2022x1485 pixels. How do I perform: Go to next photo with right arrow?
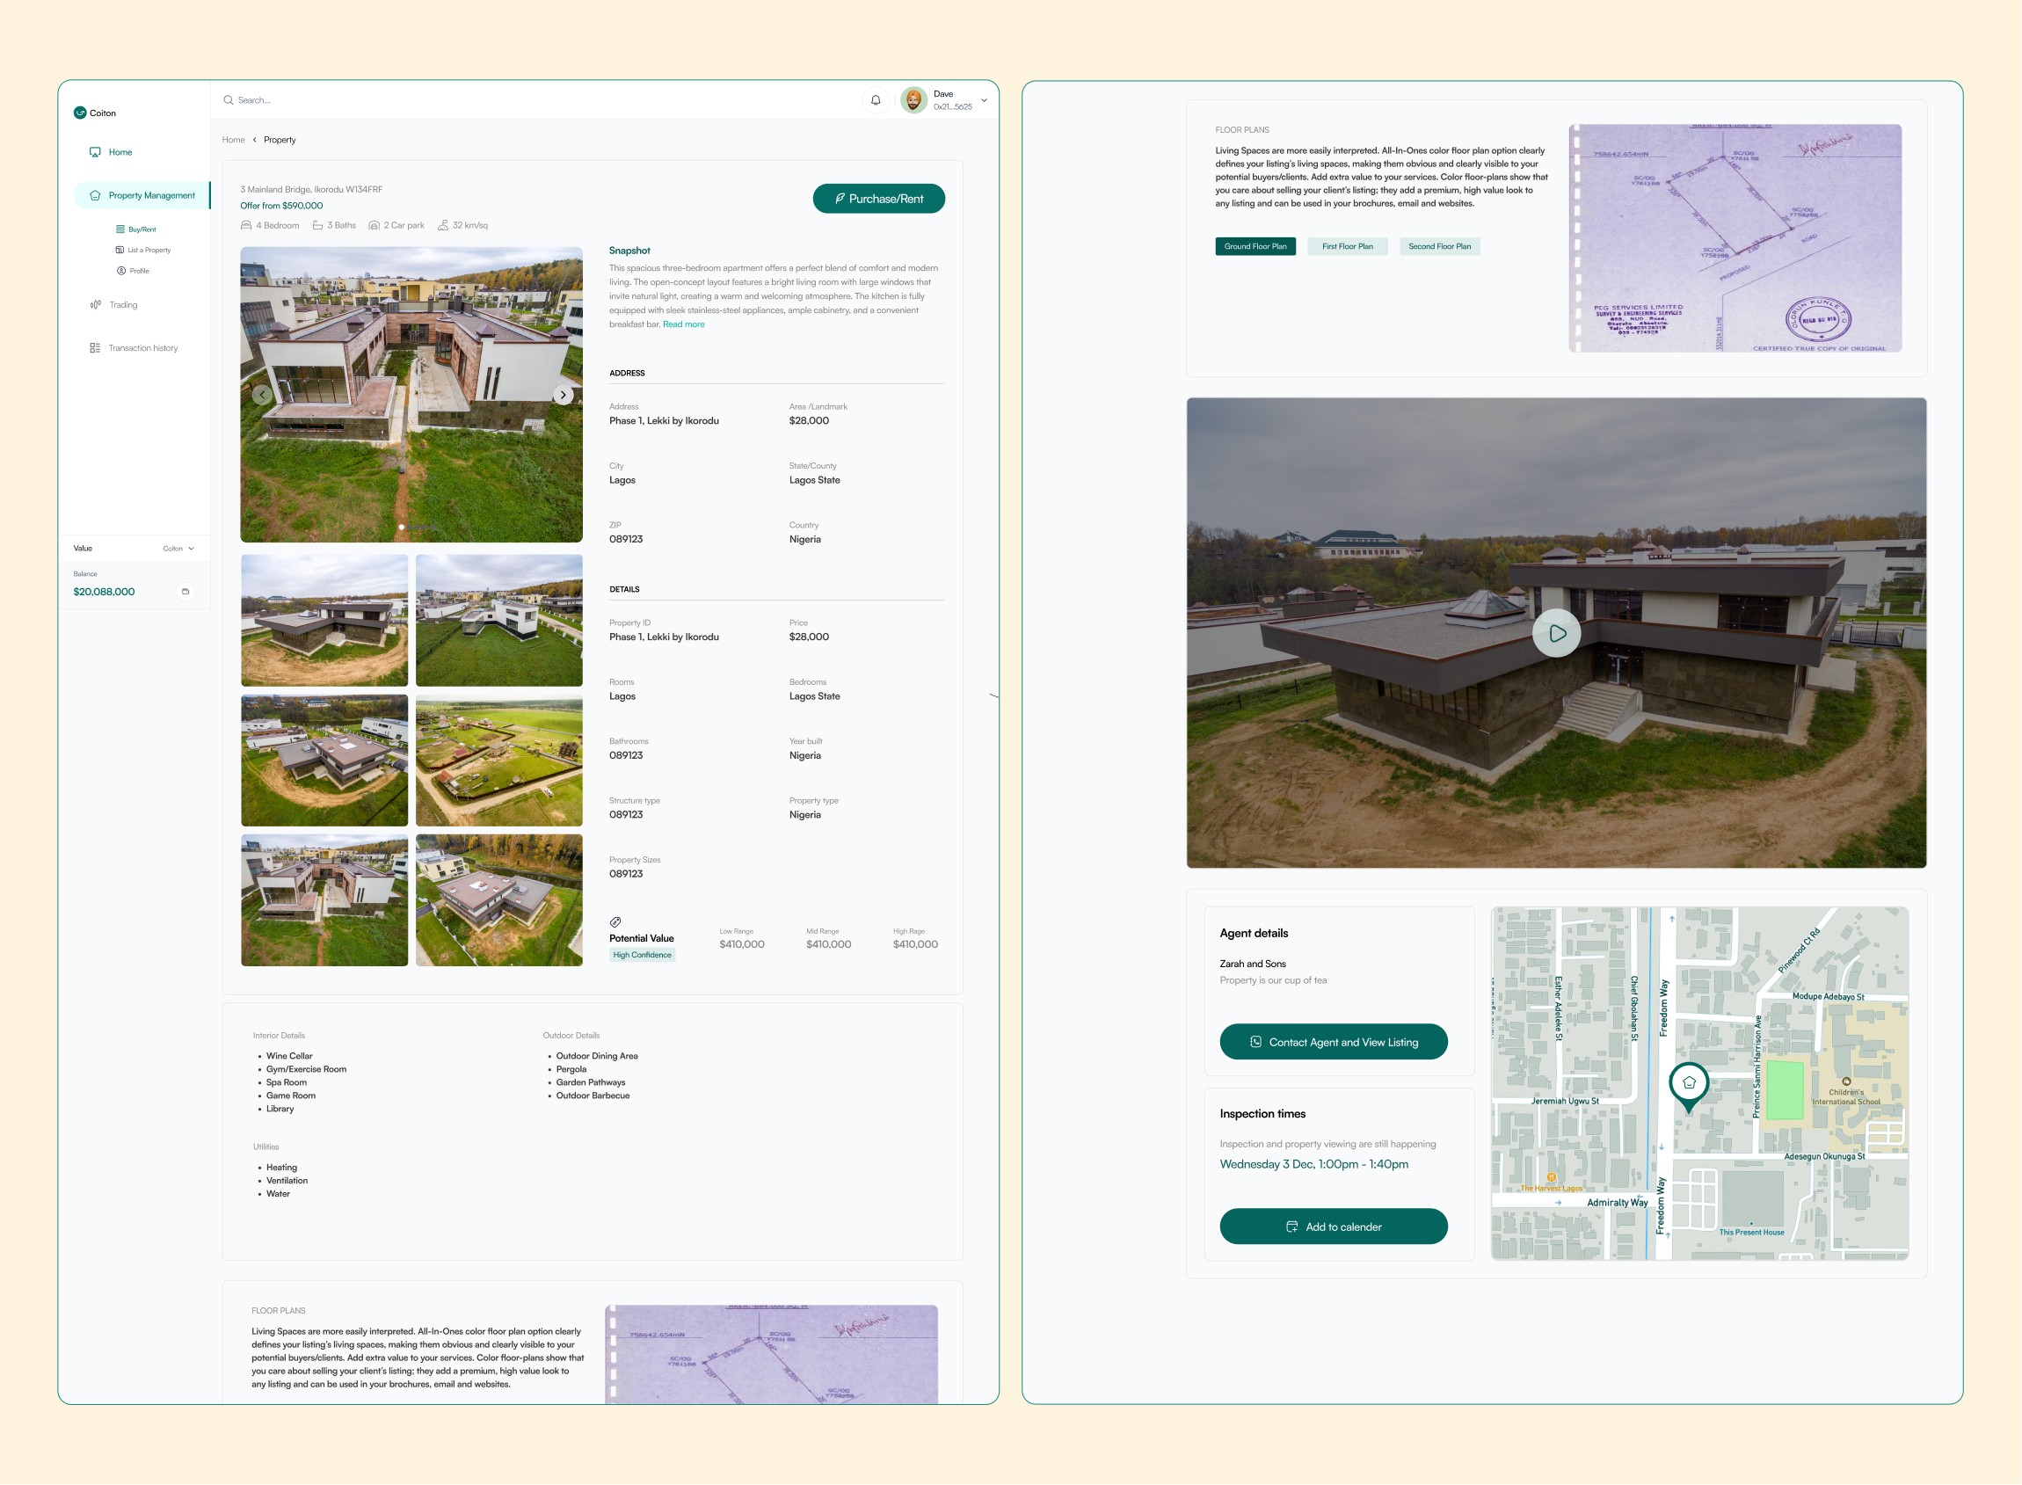click(x=563, y=395)
